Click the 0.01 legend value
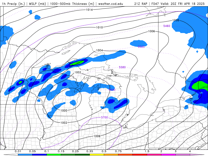Image resolution: width=208 pixels, height=156 pixels. tap(18, 151)
